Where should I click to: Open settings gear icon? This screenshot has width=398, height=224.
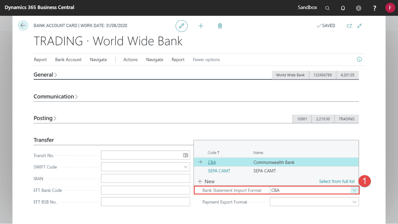tap(358, 8)
